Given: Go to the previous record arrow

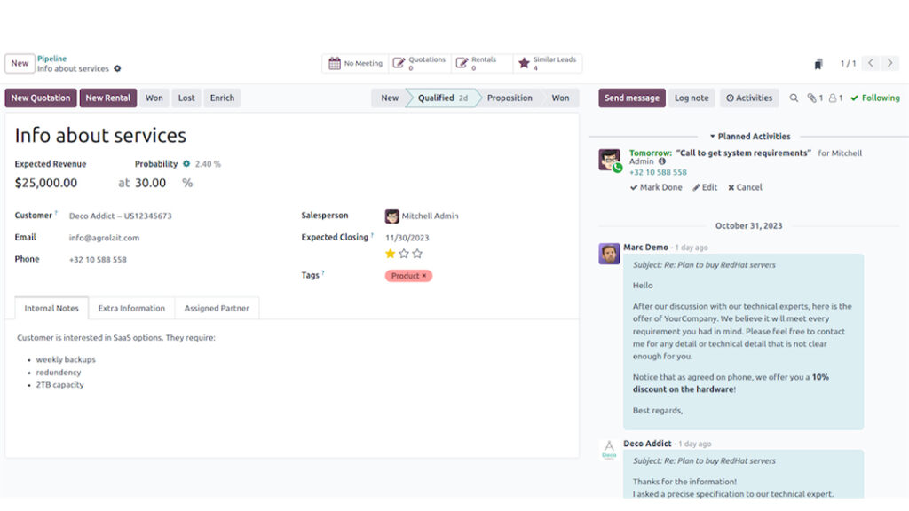Looking at the screenshot, I should [871, 64].
